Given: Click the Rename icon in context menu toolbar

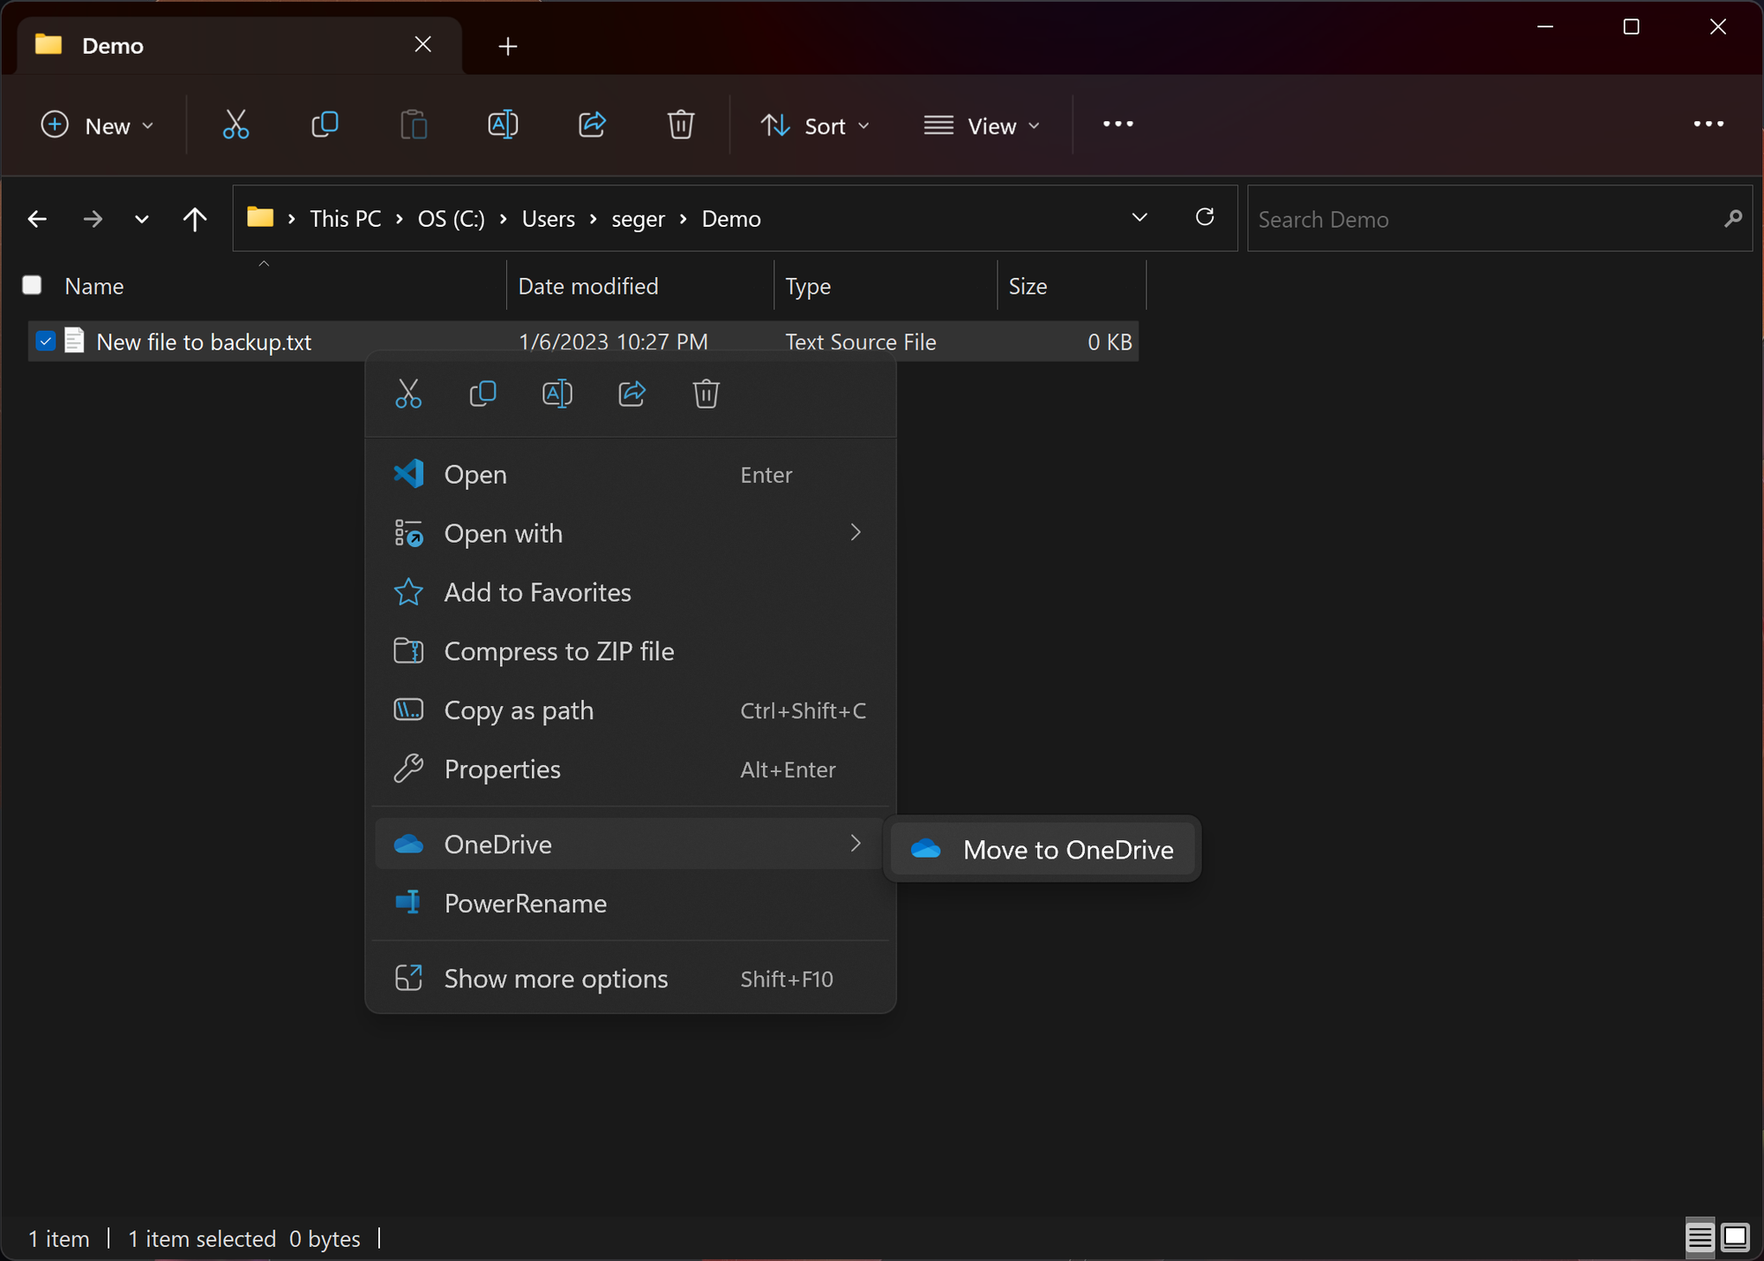Looking at the screenshot, I should 557,394.
